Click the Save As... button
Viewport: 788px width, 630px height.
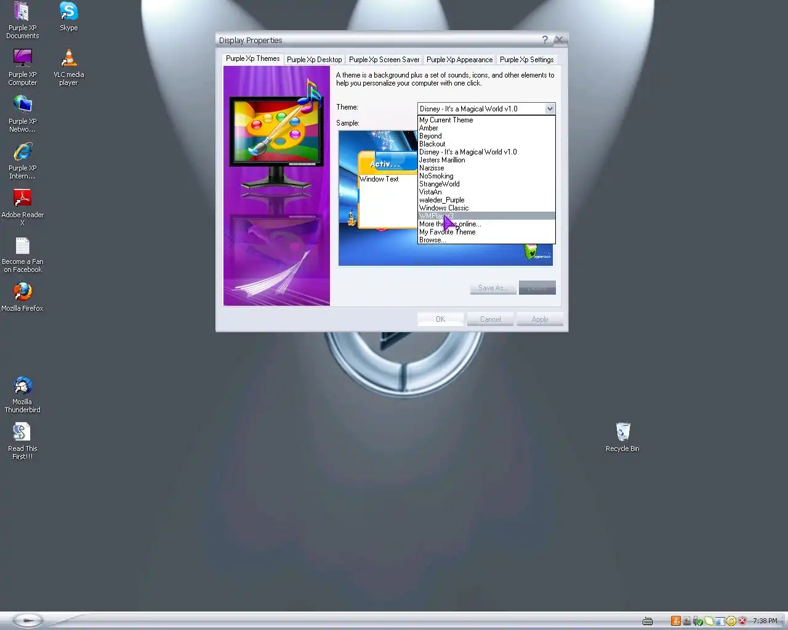coord(493,288)
